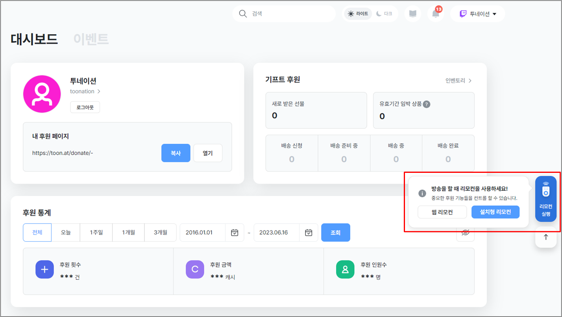The image size is (562, 317).
Task: Click the Twitch logo icon
Action: (463, 14)
